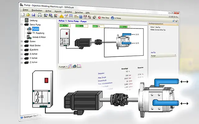The width and height of the screenshot is (199, 124).
Task: Select the T1: Kupplung coupling icon in tree
Action: (x=29, y=33)
